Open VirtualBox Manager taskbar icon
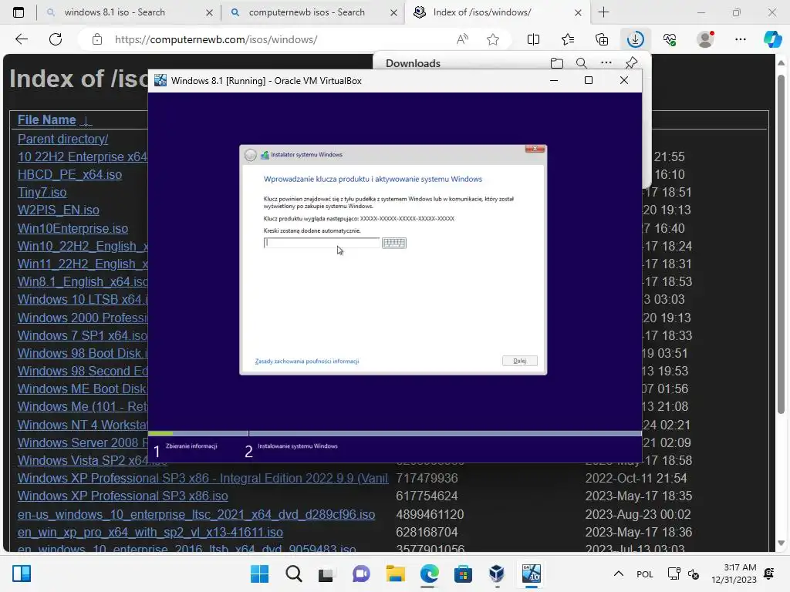Image resolution: width=790 pixels, height=592 pixels. 497,573
